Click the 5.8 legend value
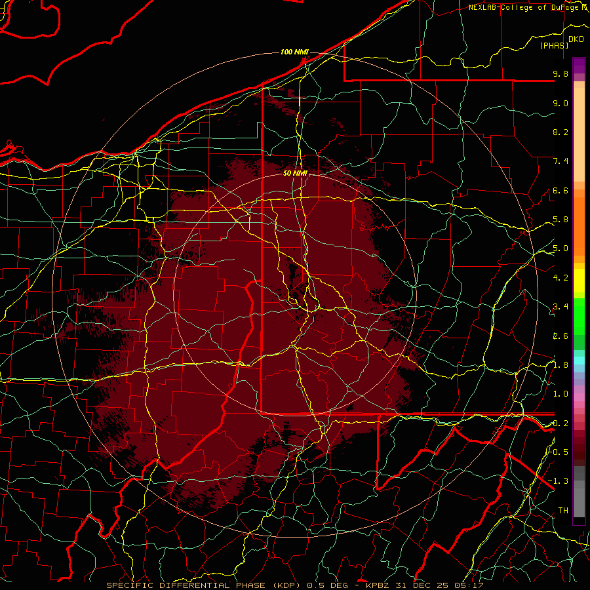590x590 pixels. 560,220
